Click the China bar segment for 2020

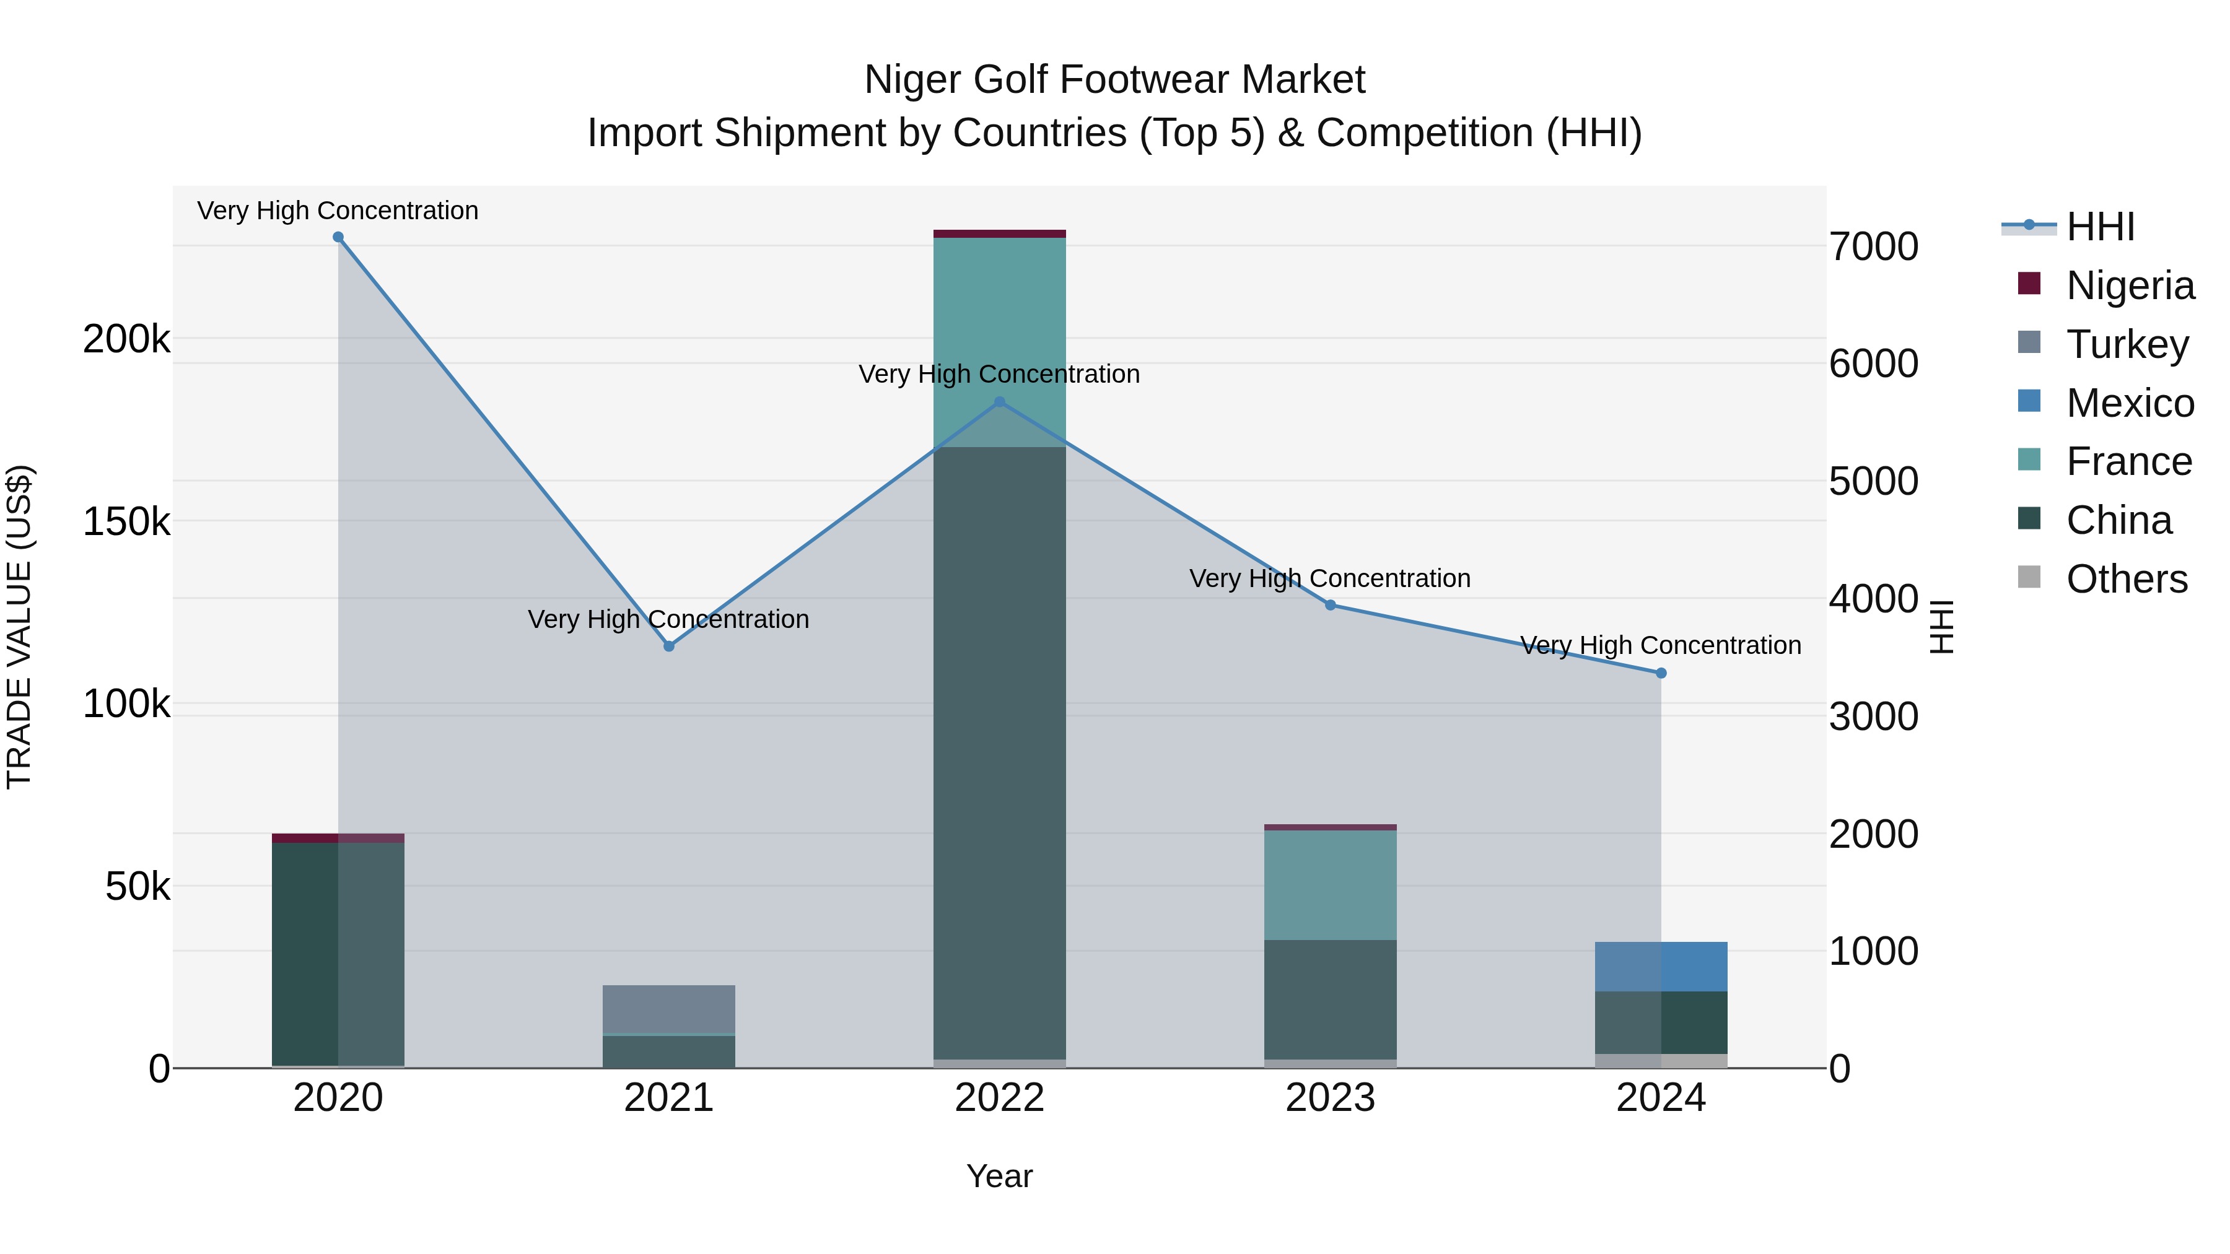(x=338, y=954)
